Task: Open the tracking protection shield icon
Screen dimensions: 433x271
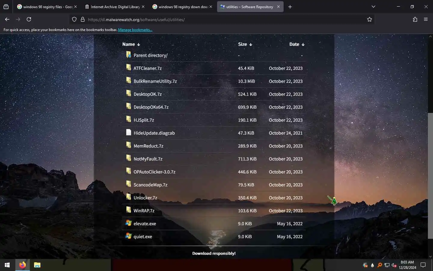Action: click(x=74, y=19)
